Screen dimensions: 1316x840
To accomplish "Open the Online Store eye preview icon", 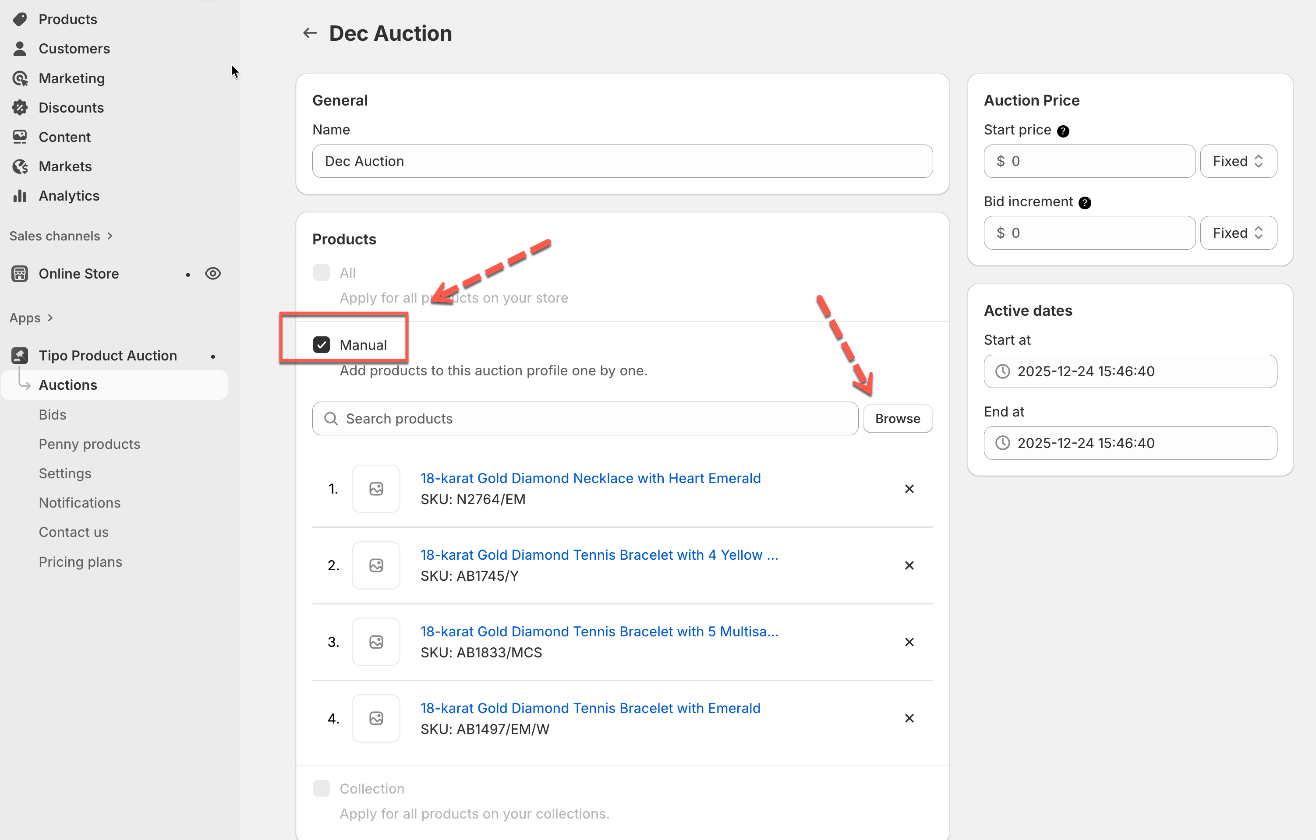I will (212, 273).
